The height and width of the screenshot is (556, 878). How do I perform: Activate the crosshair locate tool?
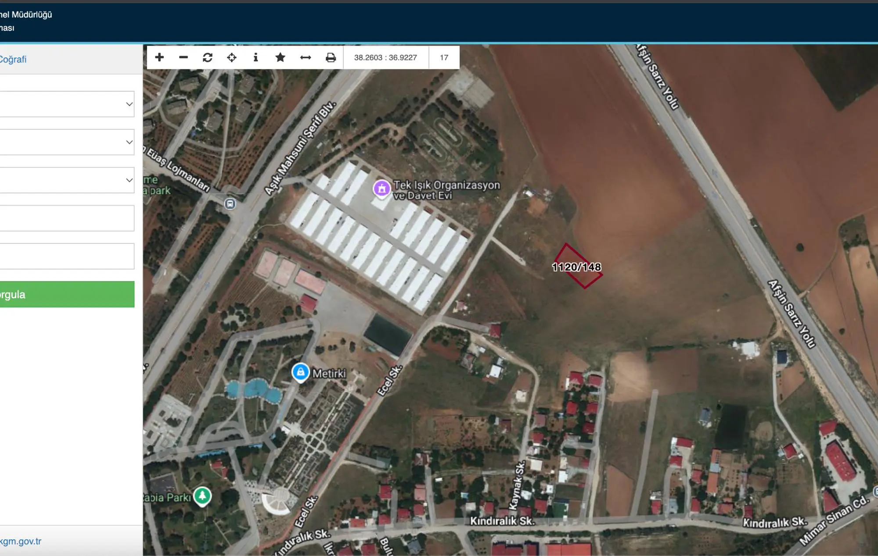click(232, 57)
